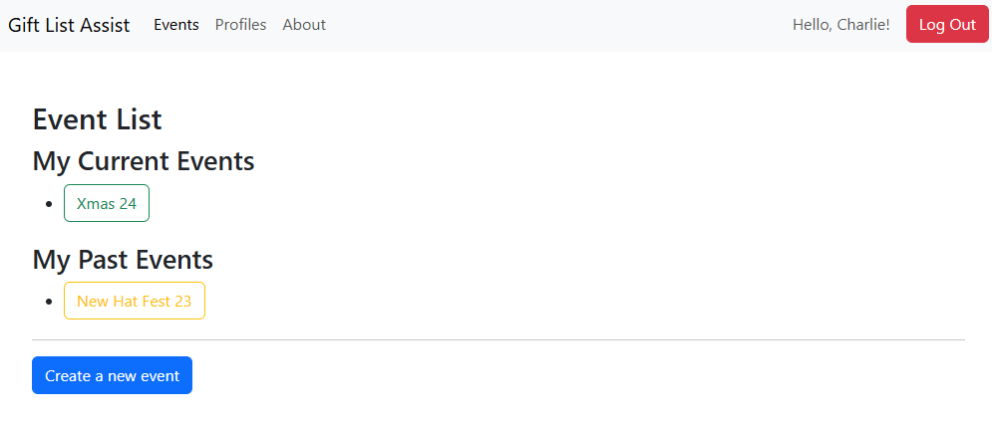Open the New Hat Fest 23 event

point(134,301)
